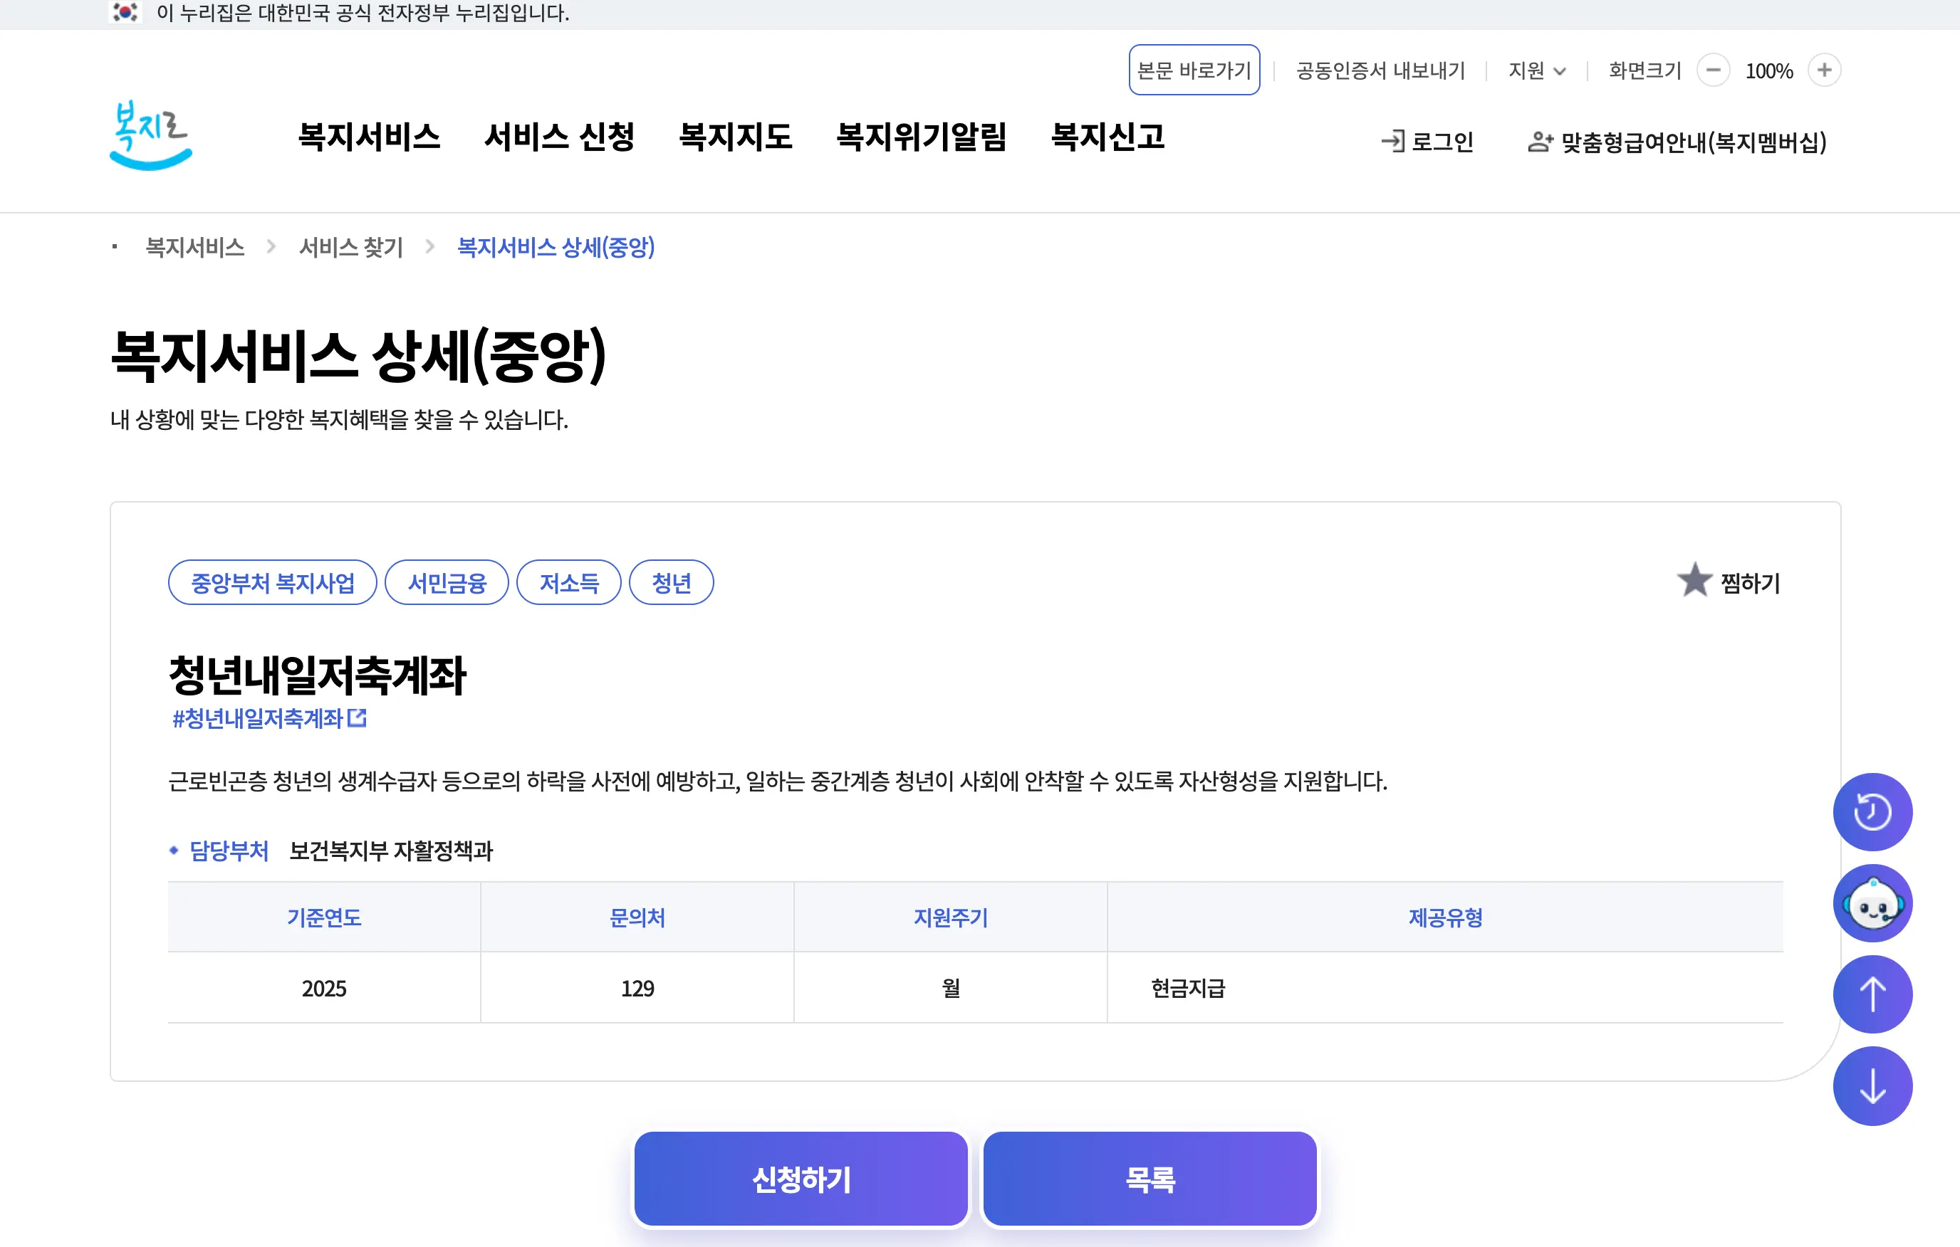This screenshot has height=1247, width=1960.
Task: Select the 청년 category tag
Action: coord(671,582)
